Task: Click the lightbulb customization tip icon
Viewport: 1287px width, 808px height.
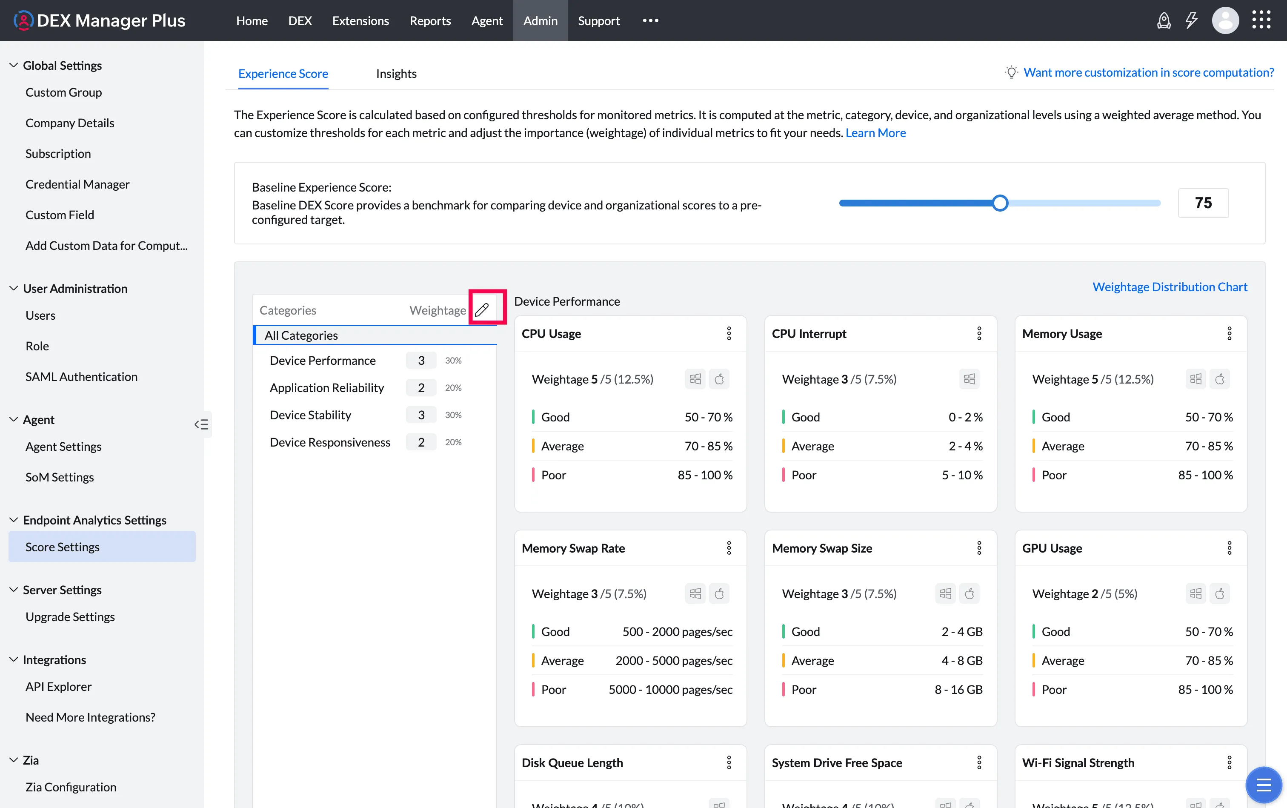Action: coord(1011,72)
